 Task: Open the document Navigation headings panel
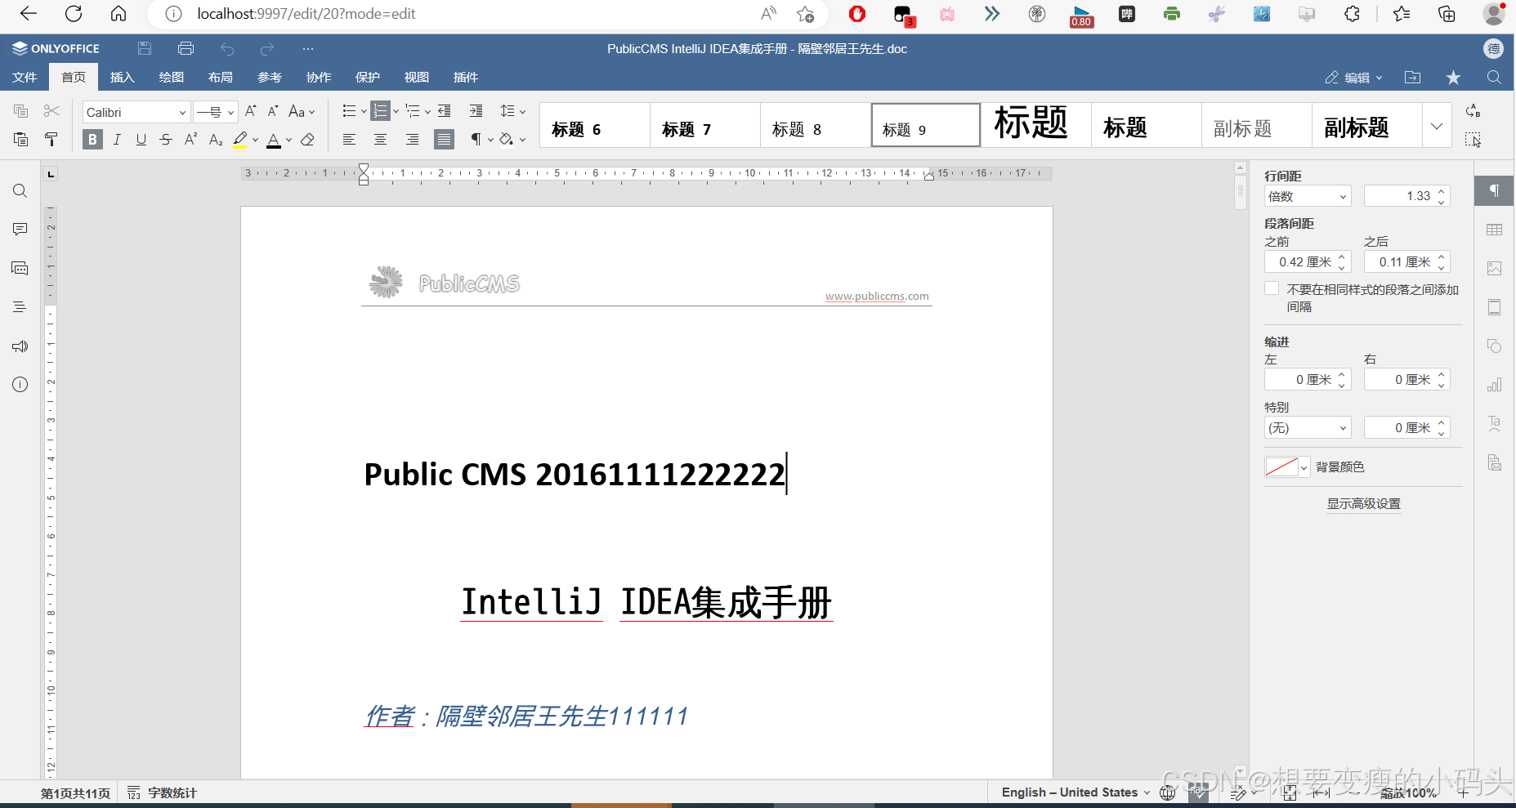[x=20, y=306]
